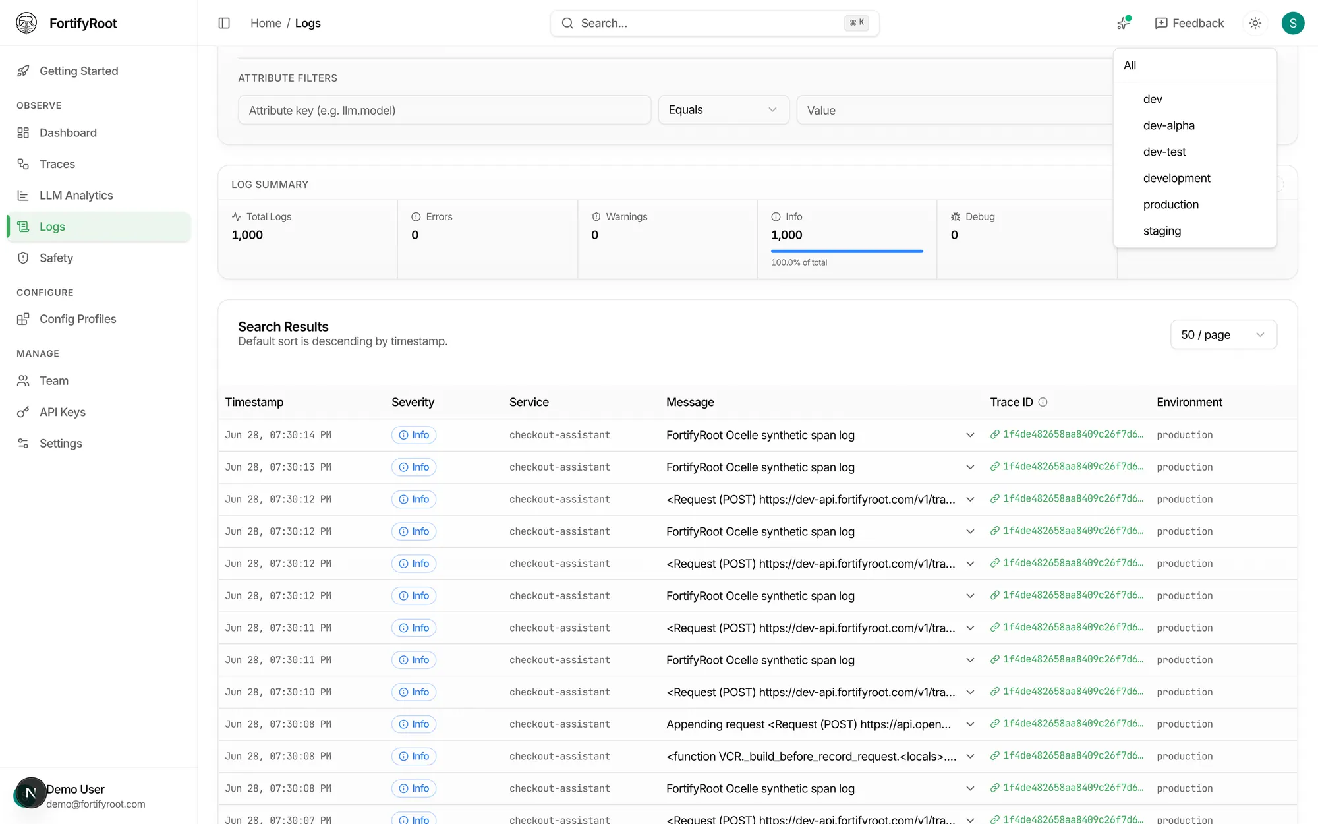
Task: Click the Info 100% progress bar
Action: tap(847, 251)
